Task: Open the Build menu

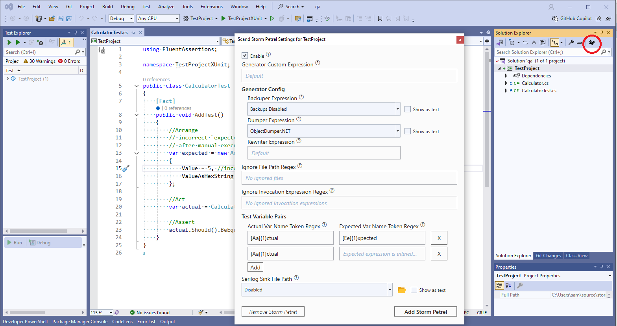Action: (x=107, y=7)
